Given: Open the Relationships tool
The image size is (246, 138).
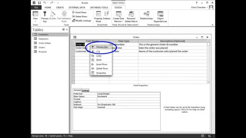Looking at the screenshot, I should [146, 15].
